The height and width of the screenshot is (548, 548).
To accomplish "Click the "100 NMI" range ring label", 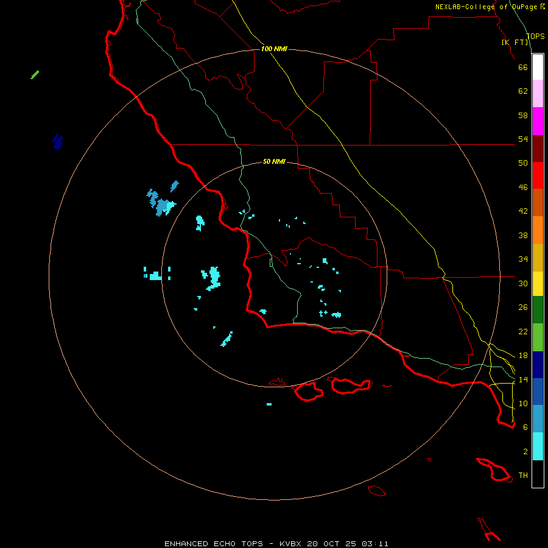I will 274,49.
